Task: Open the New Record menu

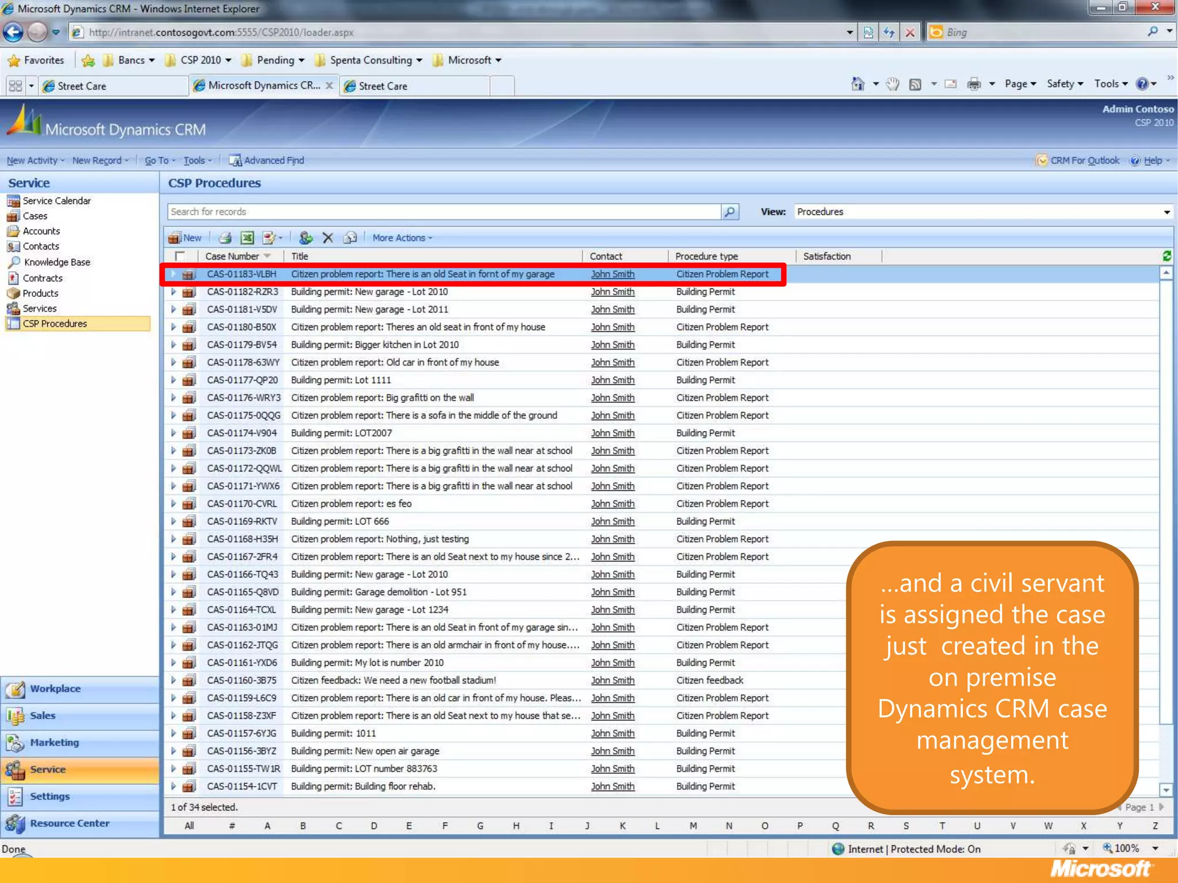Action: coord(100,160)
